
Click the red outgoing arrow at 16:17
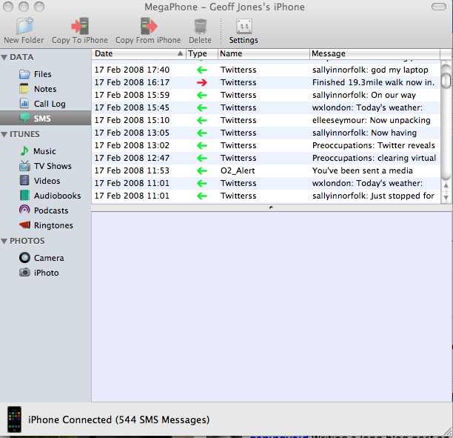pyautogui.click(x=202, y=83)
